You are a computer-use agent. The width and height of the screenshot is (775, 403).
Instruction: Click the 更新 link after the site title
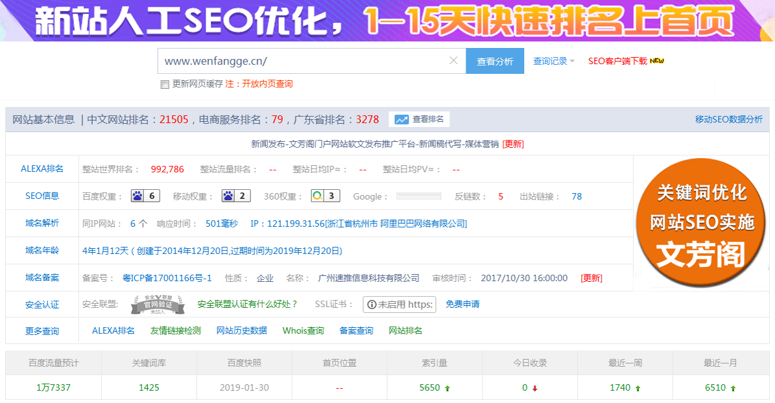pyautogui.click(x=513, y=144)
